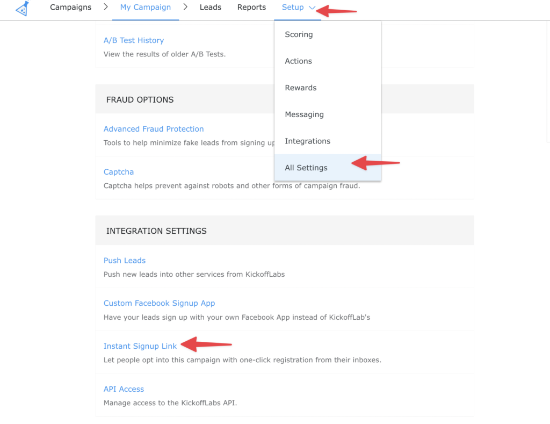Open Custom Facebook Signup App link
This screenshot has width=550, height=424.
tap(159, 303)
